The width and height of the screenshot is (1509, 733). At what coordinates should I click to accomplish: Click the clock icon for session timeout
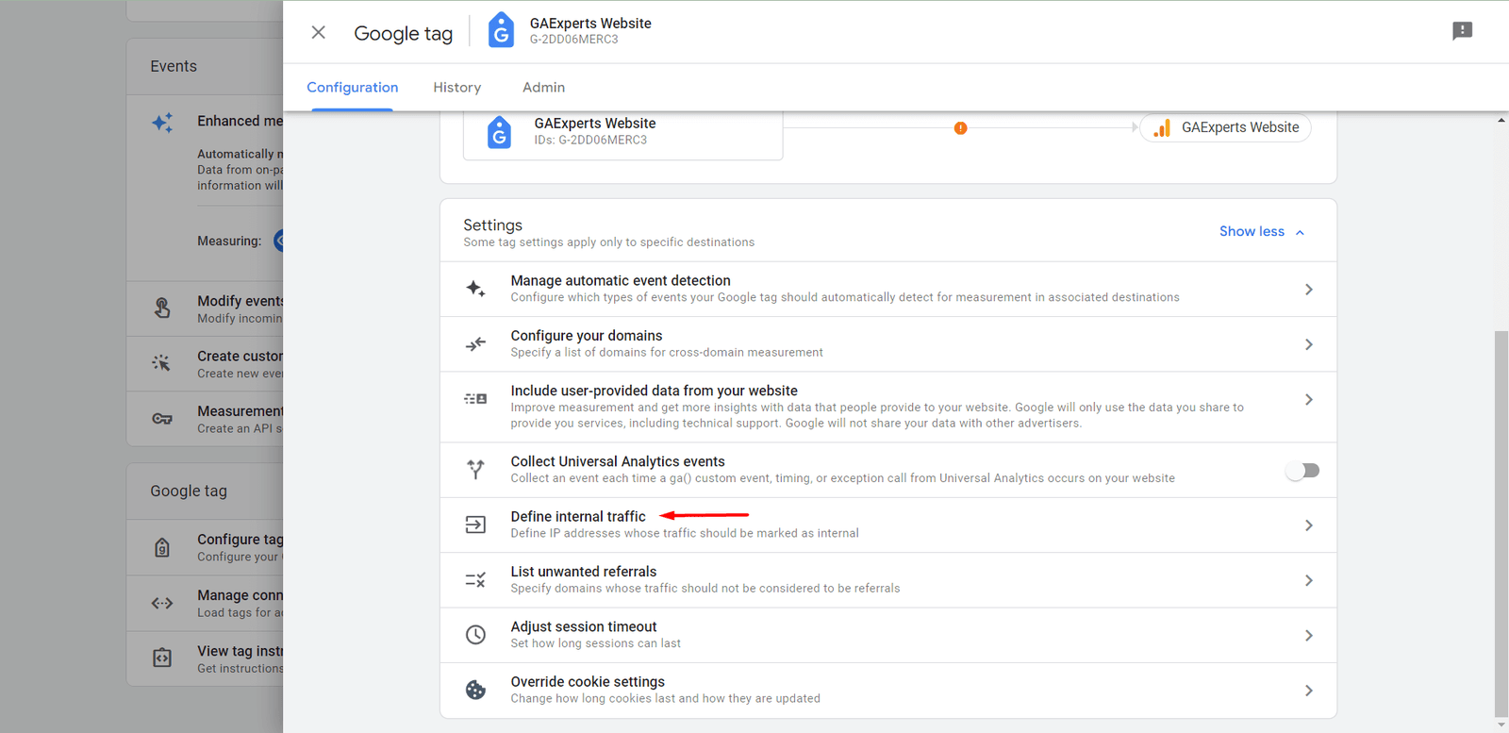tap(476, 635)
